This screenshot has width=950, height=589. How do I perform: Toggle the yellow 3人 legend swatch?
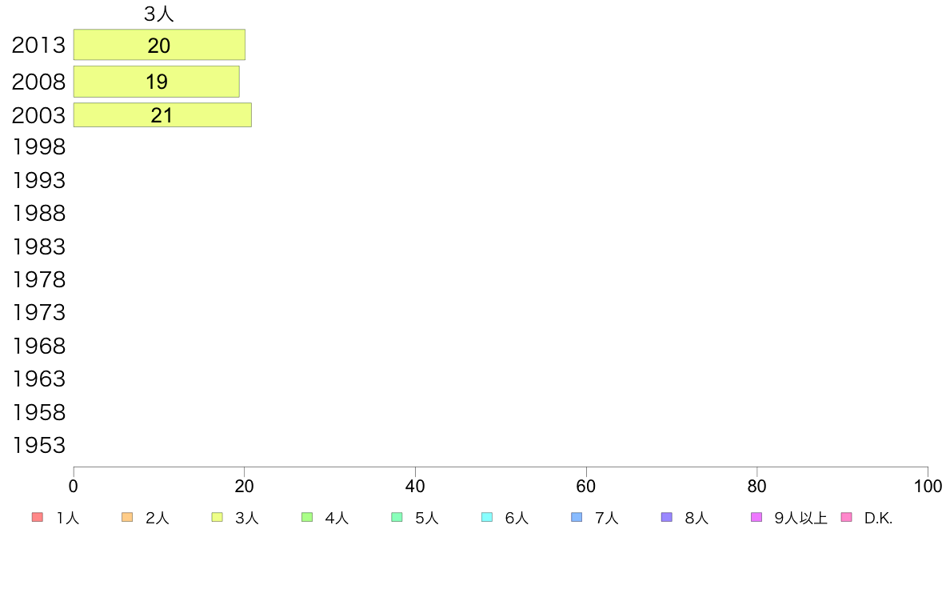tap(217, 517)
